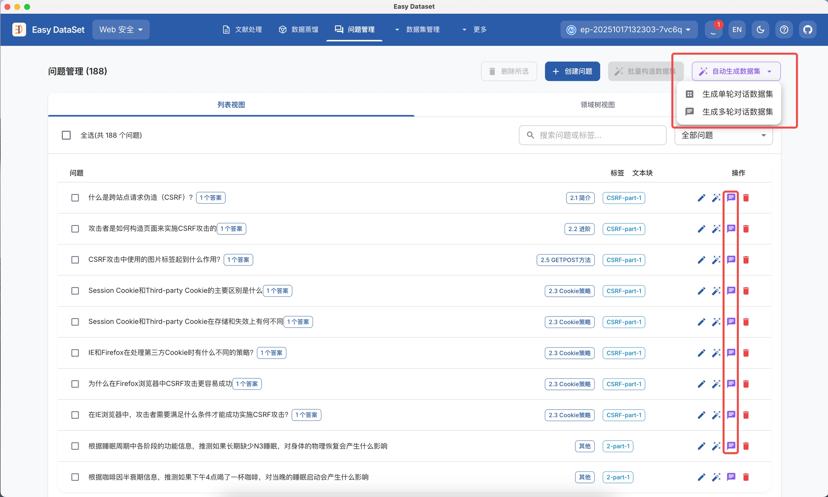Edit the first CSRF question with pencil icon
The width and height of the screenshot is (828, 497).
point(701,198)
